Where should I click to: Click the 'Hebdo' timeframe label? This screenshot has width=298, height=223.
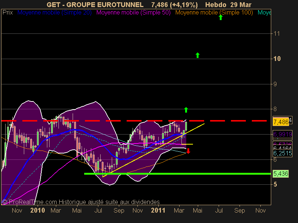click(x=216, y=5)
